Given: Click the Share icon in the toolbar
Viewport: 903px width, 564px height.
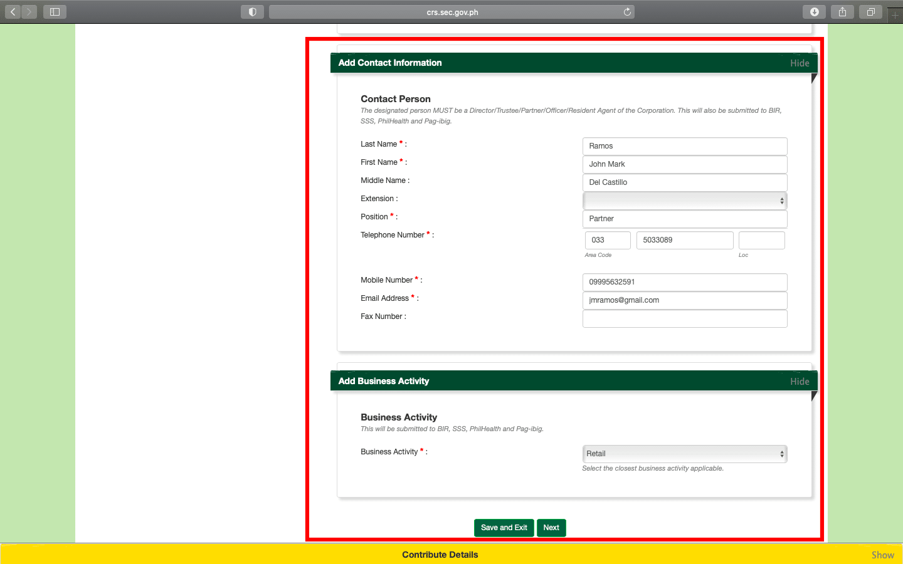Looking at the screenshot, I should (842, 12).
